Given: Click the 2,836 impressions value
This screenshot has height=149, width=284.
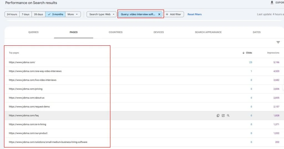Looking at the screenshot, I should click(277, 89).
